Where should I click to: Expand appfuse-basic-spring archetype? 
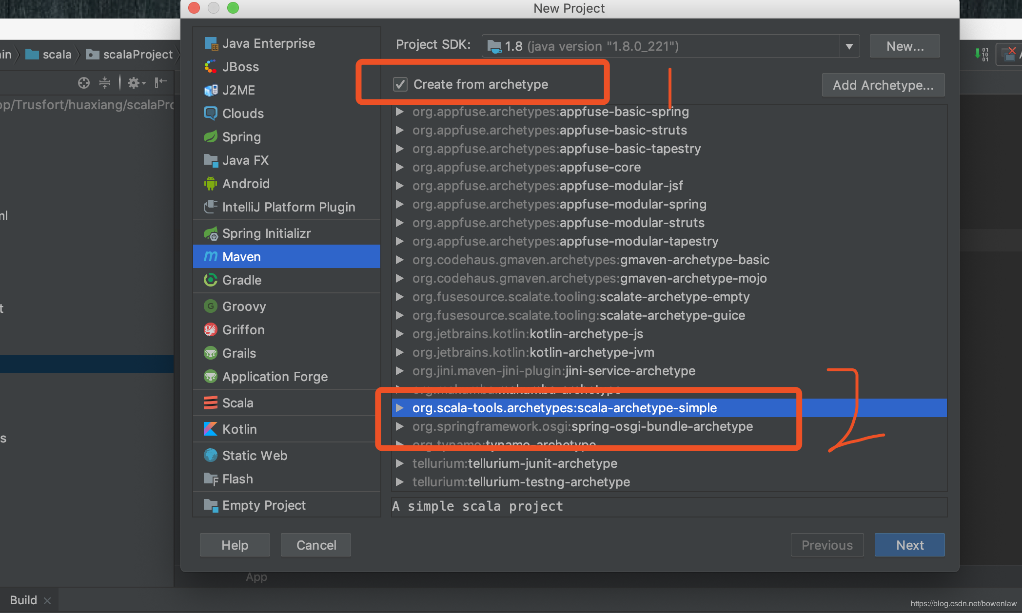click(x=400, y=112)
